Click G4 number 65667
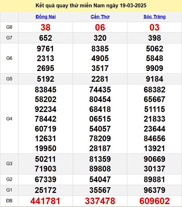This screenshot has height=207, width=182. [154, 99]
